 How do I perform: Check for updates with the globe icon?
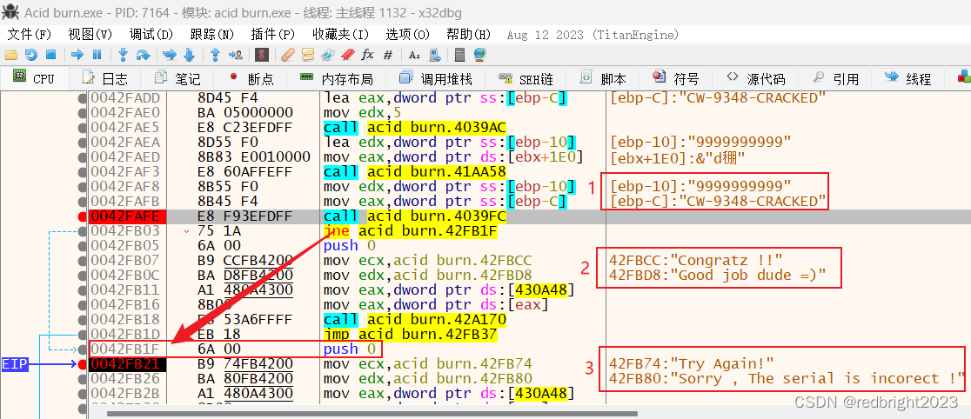[x=479, y=55]
